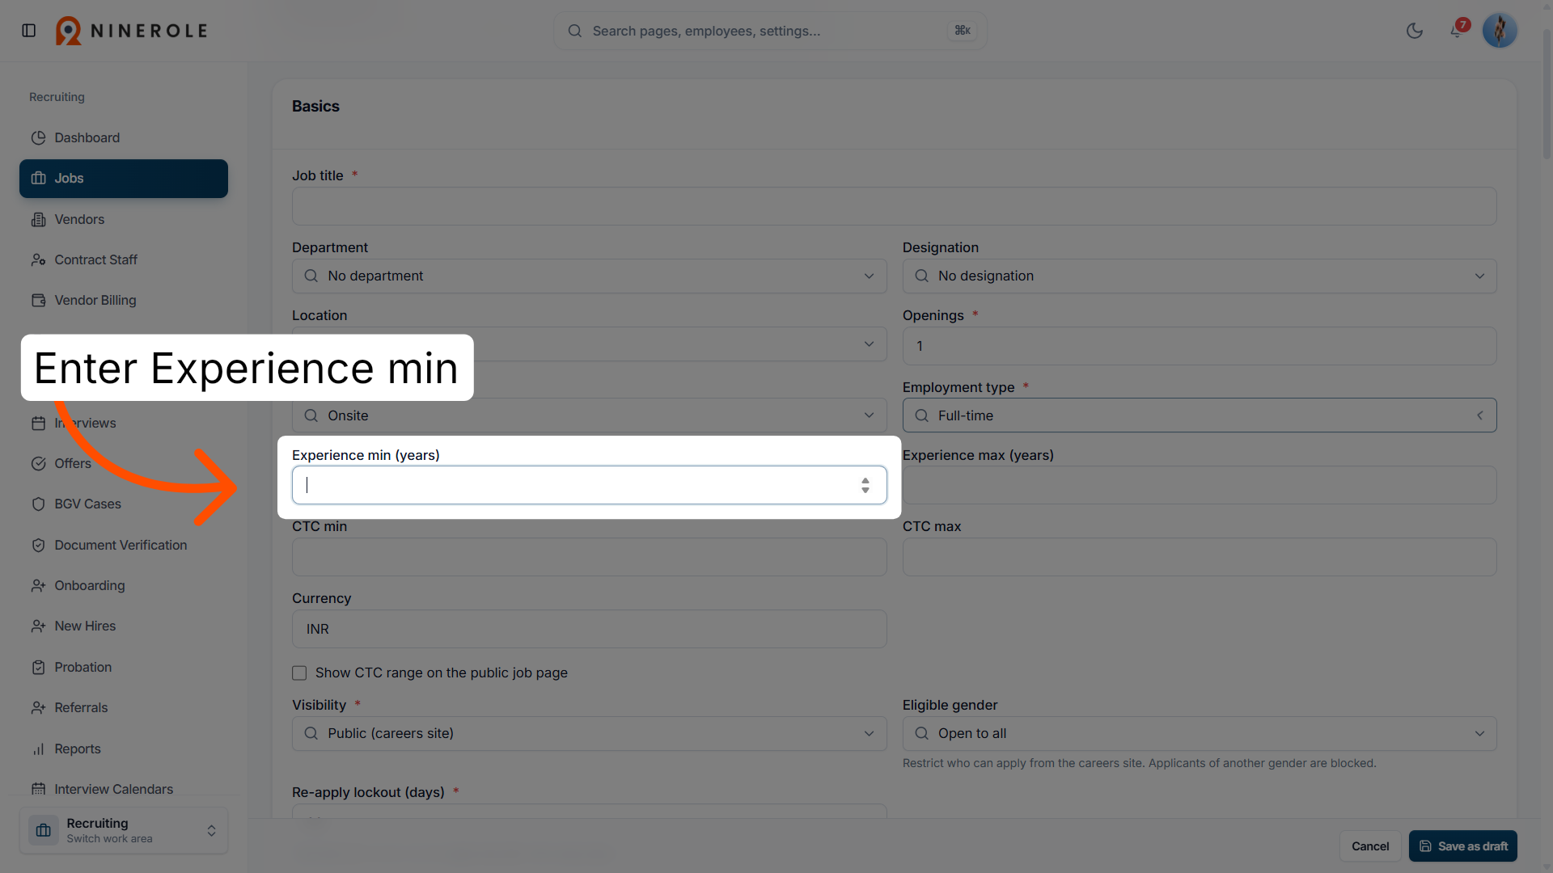Switch to dark mode moon icon
The height and width of the screenshot is (873, 1553).
click(1415, 31)
